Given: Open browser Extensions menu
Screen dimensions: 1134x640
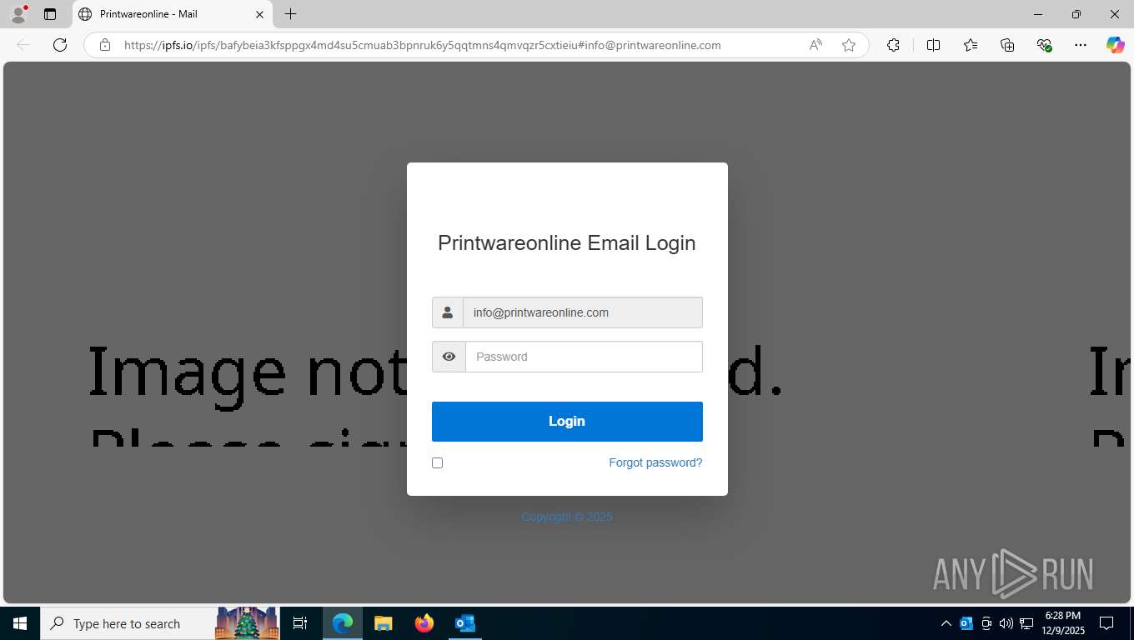Looking at the screenshot, I should (x=894, y=45).
